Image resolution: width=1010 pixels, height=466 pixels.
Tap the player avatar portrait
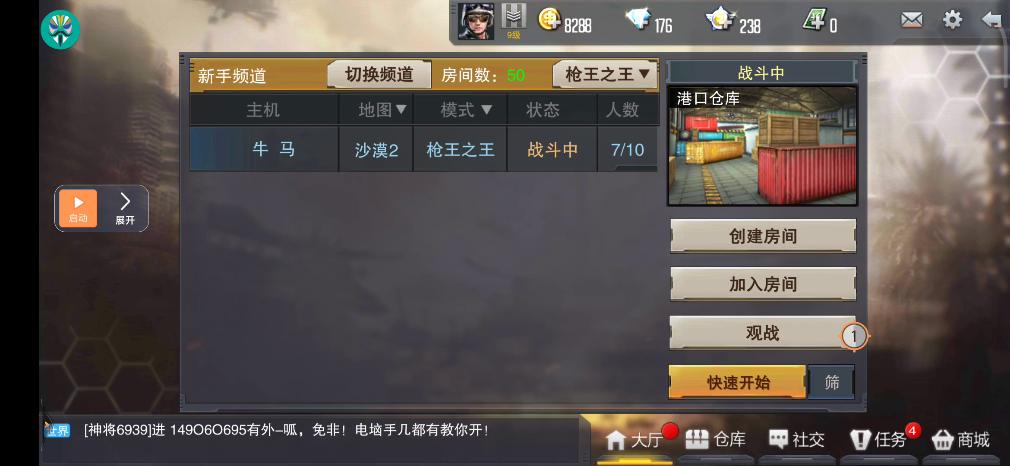point(476,22)
